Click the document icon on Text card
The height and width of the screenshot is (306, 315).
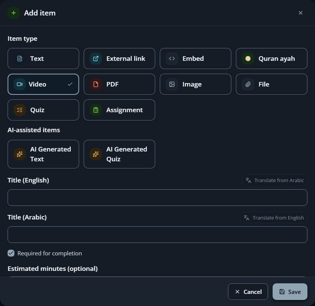(20, 59)
